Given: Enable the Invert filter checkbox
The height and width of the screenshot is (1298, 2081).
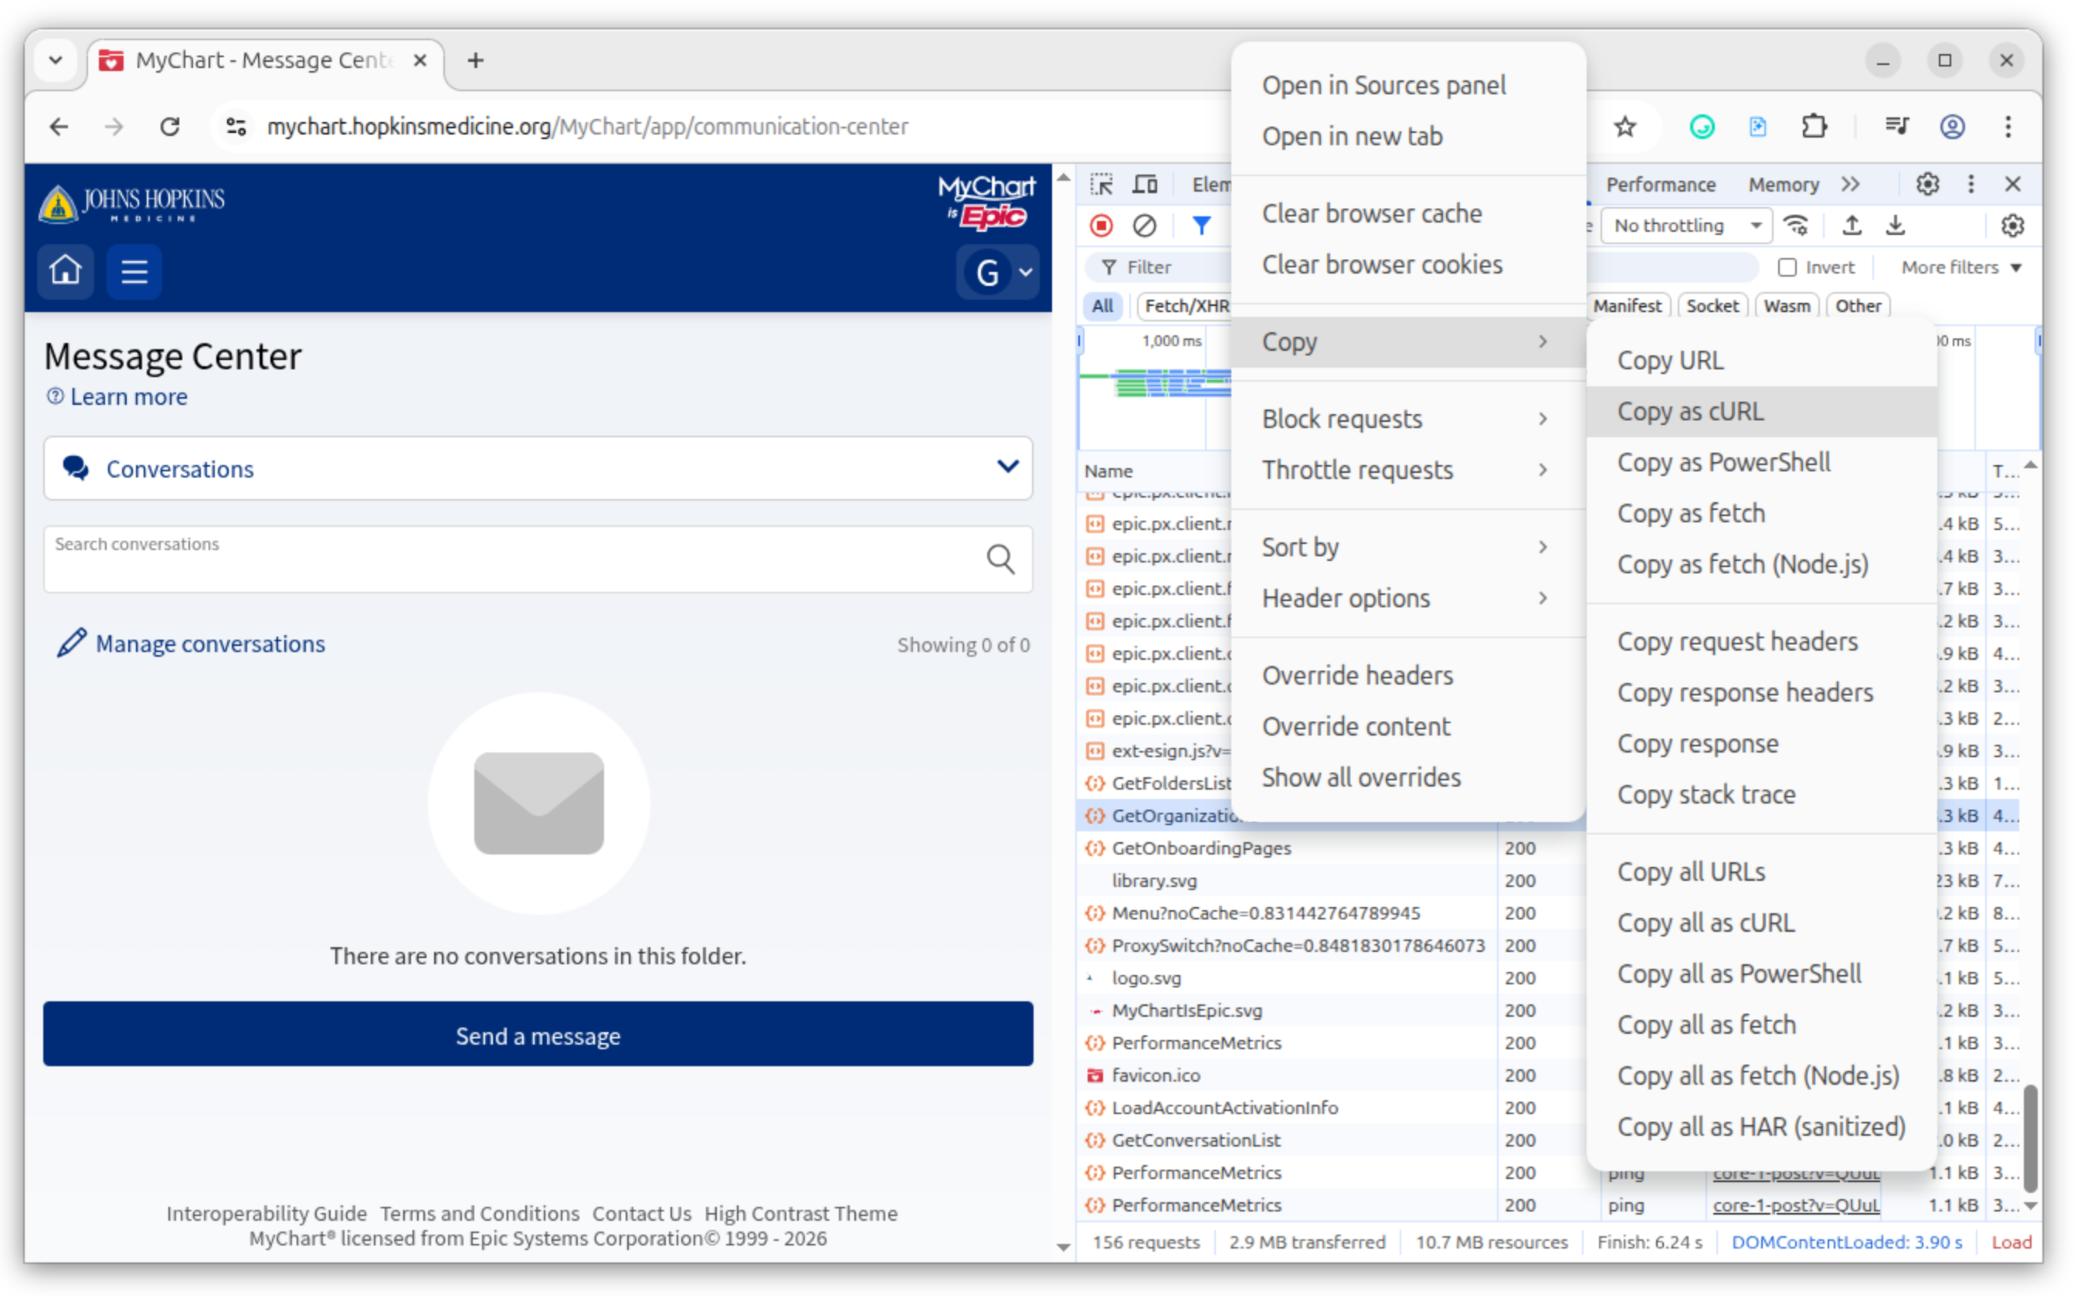Looking at the screenshot, I should point(1787,268).
